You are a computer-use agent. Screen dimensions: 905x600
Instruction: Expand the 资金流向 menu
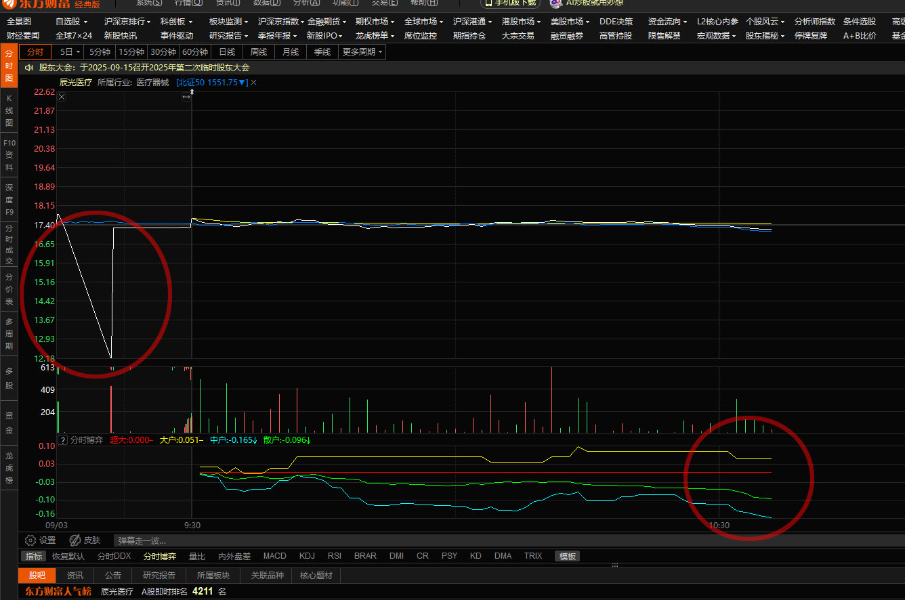point(667,22)
